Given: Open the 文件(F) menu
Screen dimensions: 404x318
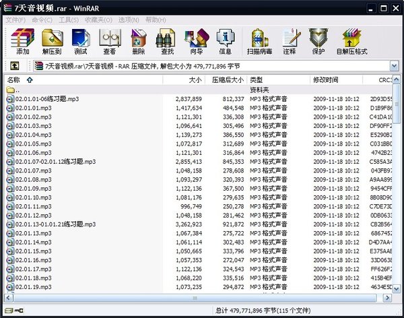Looking at the screenshot, I should pyautogui.click(x=15, y=20).
